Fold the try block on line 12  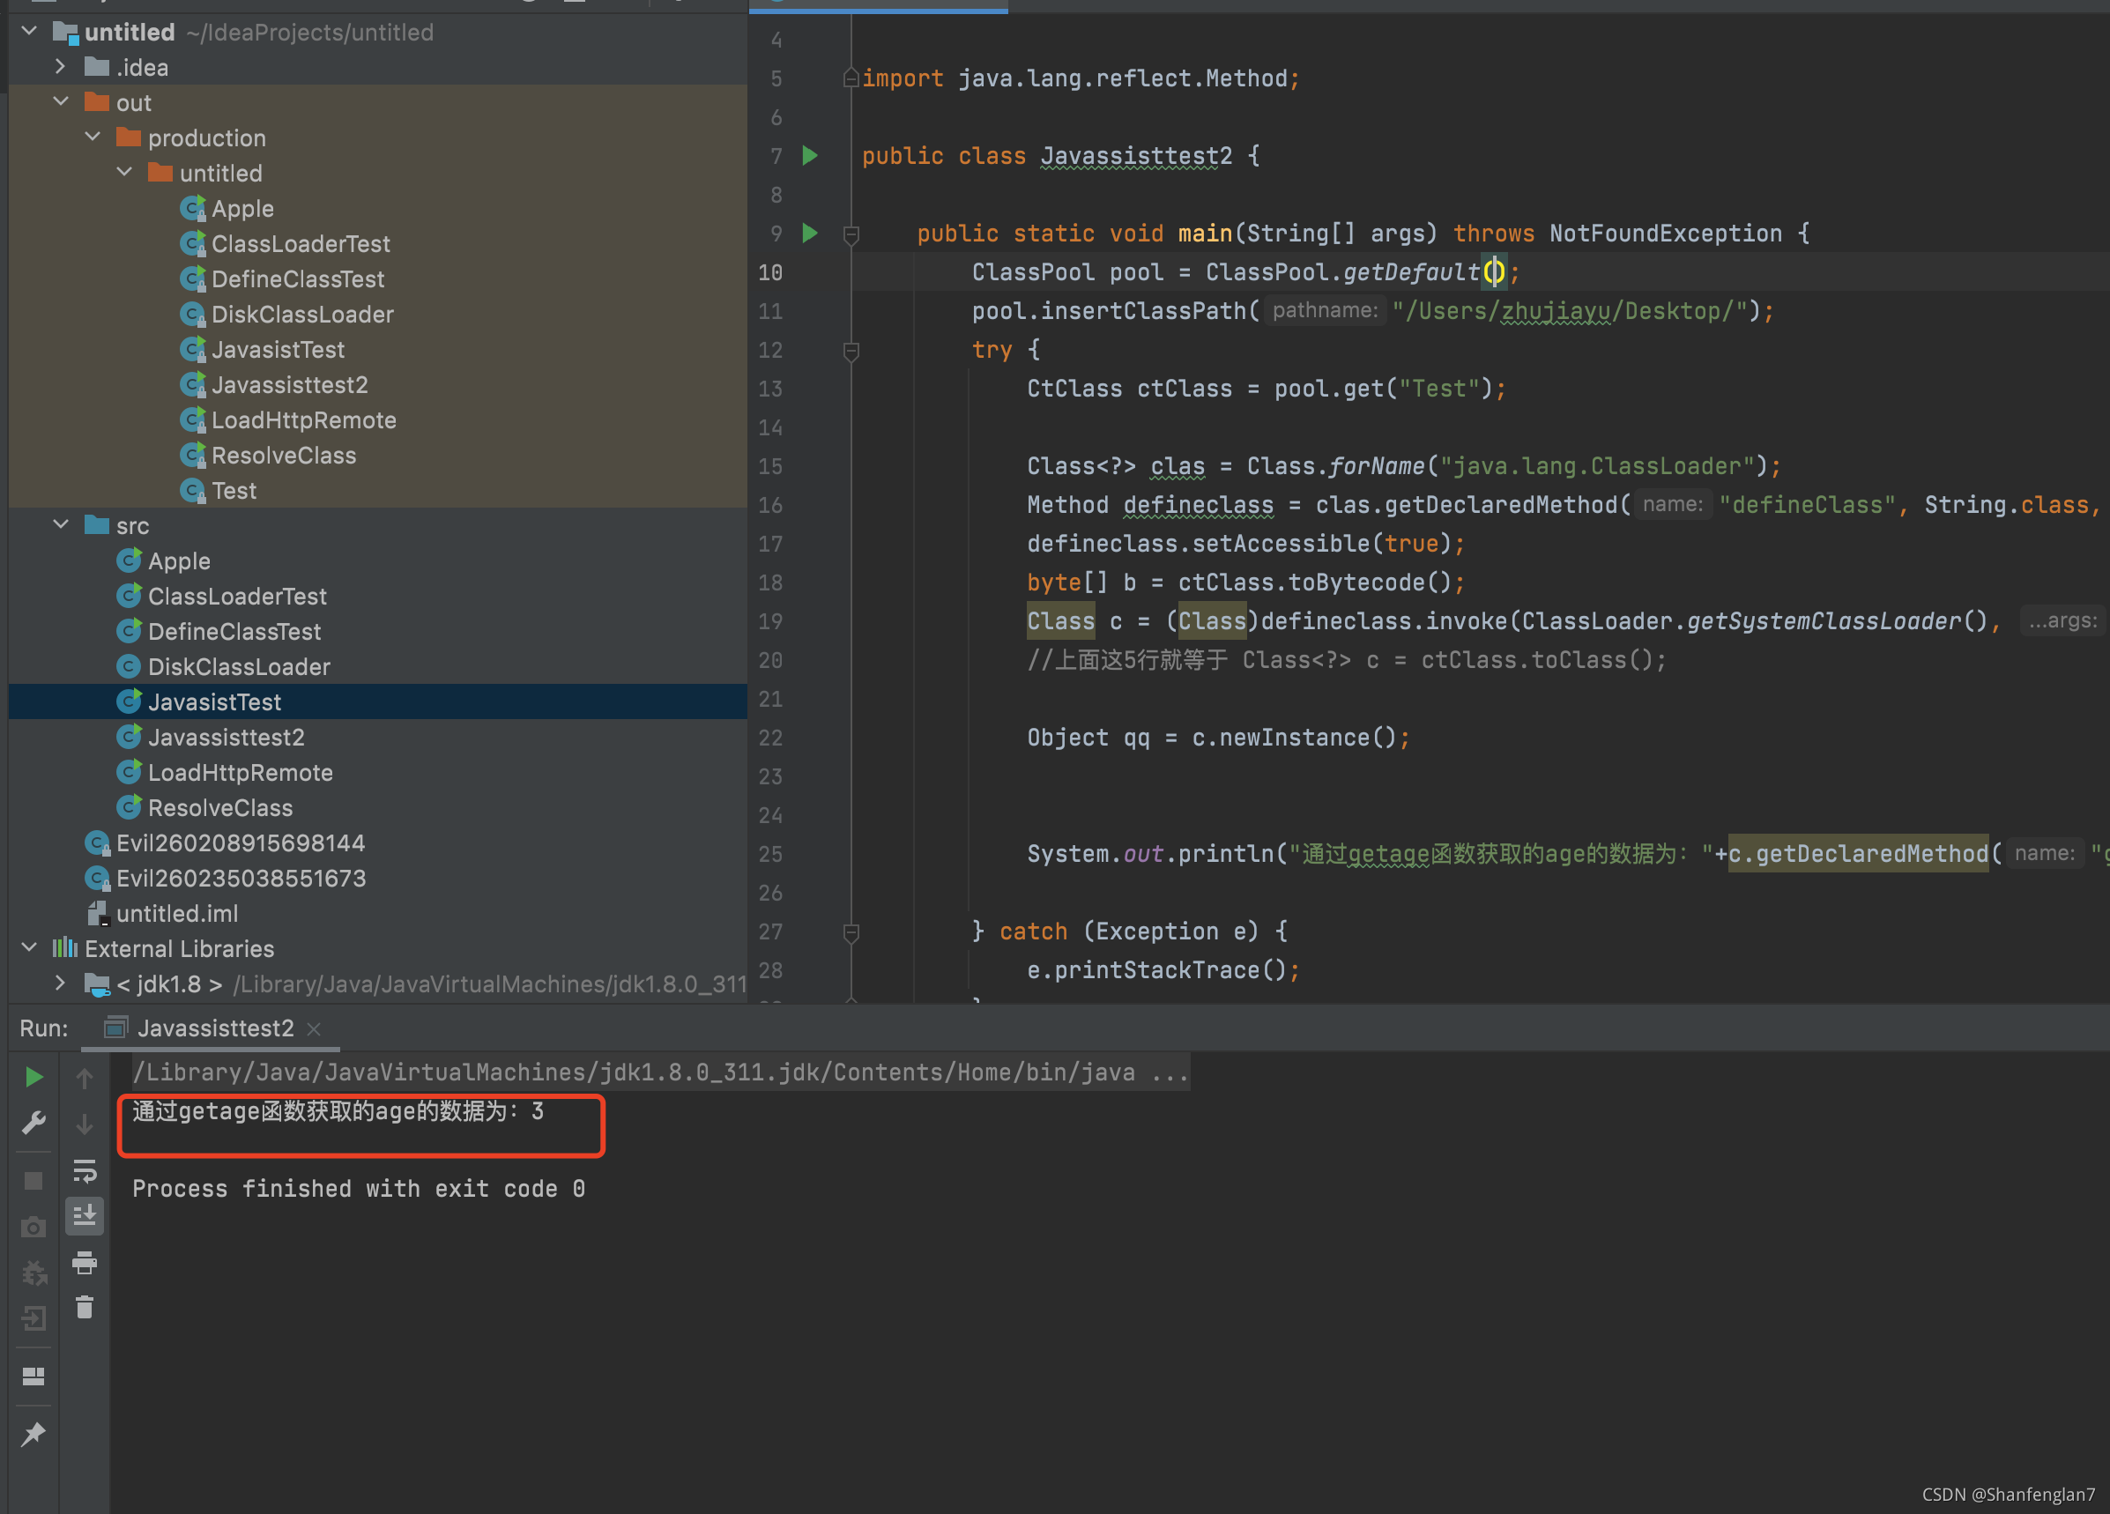click(851, 351)
